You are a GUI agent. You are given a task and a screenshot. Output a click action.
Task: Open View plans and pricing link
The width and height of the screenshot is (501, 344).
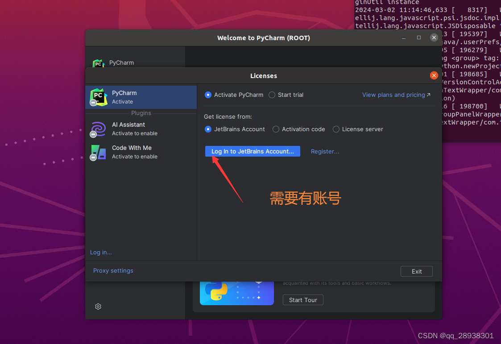396,95
